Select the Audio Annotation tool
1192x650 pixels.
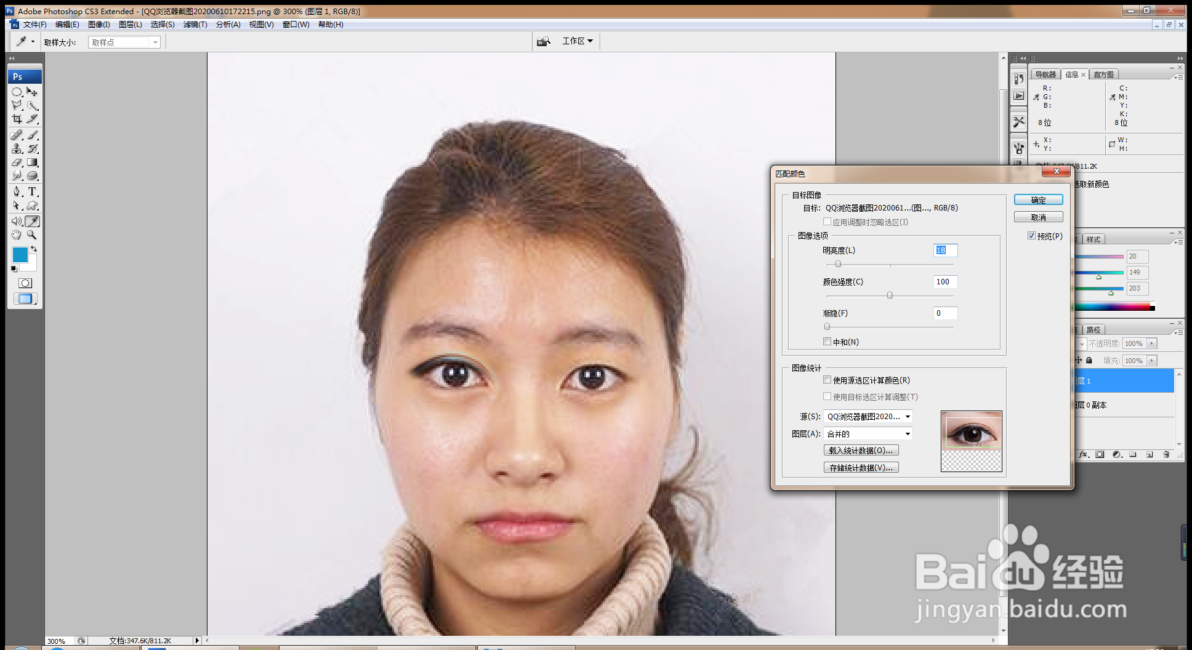click(x=17, y=221)
